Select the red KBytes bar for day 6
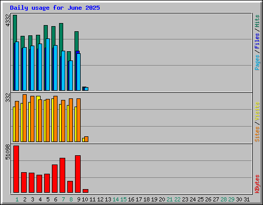Image resolution: width=263 pixels, height=205 pixels. 54,178
